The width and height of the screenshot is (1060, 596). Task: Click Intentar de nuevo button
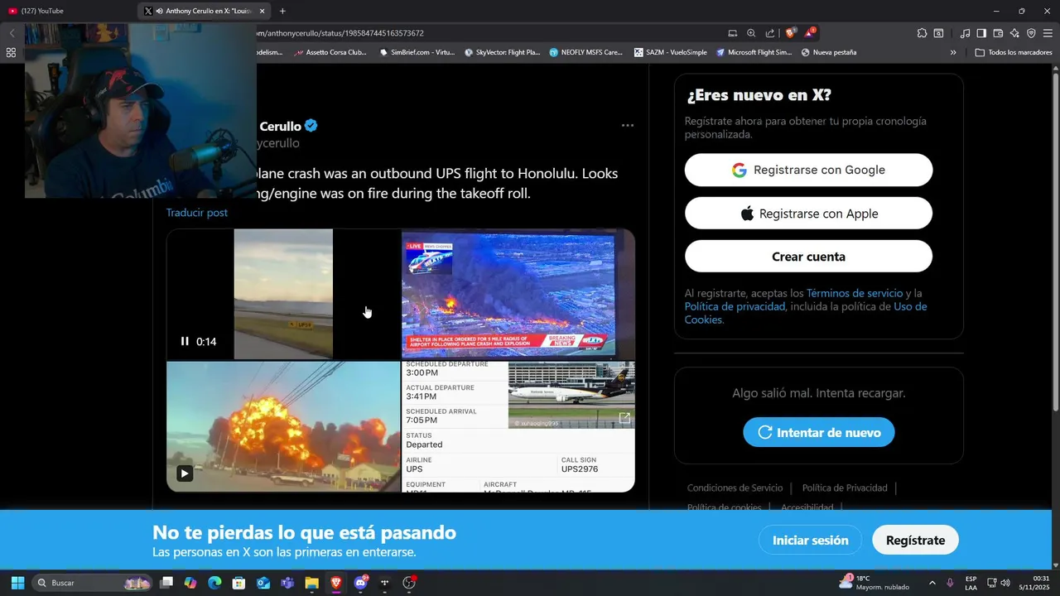click(x=819, y=432)
